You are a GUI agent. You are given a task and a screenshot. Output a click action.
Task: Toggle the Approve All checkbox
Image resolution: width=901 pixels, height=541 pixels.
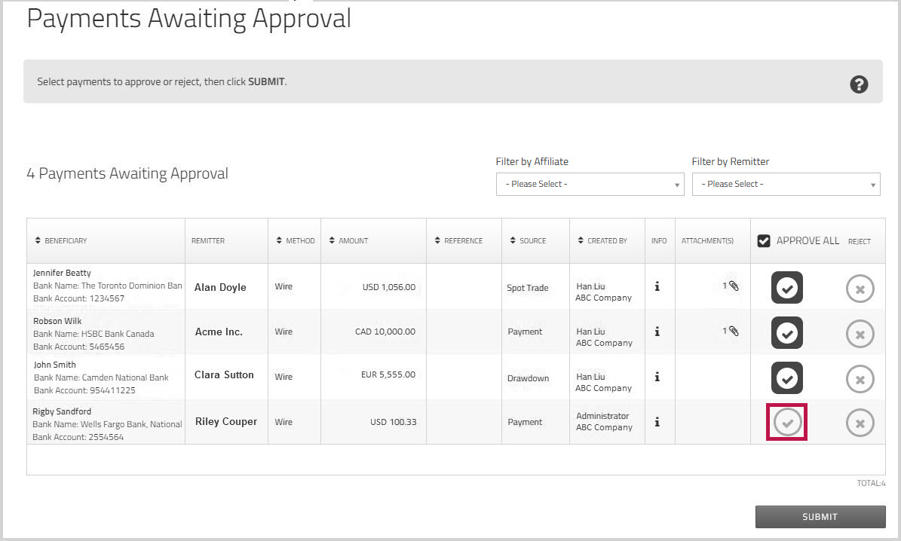[x=764, y=241]
